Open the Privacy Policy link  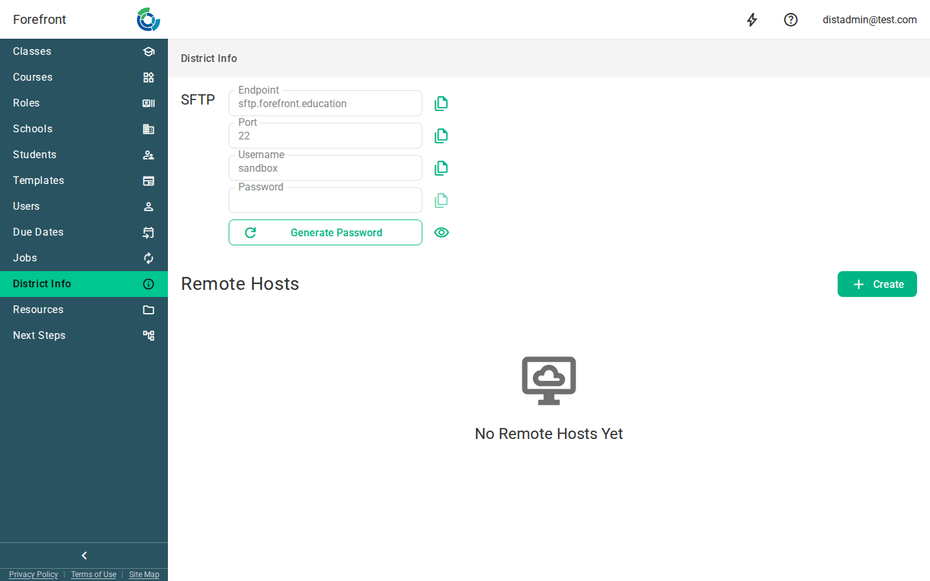coord(34,575)
